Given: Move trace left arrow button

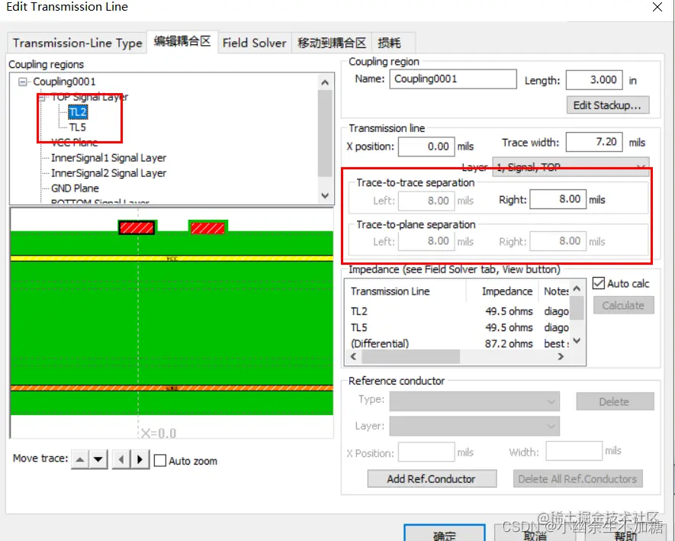Looking at the screenshot, I should click(121, 459).
